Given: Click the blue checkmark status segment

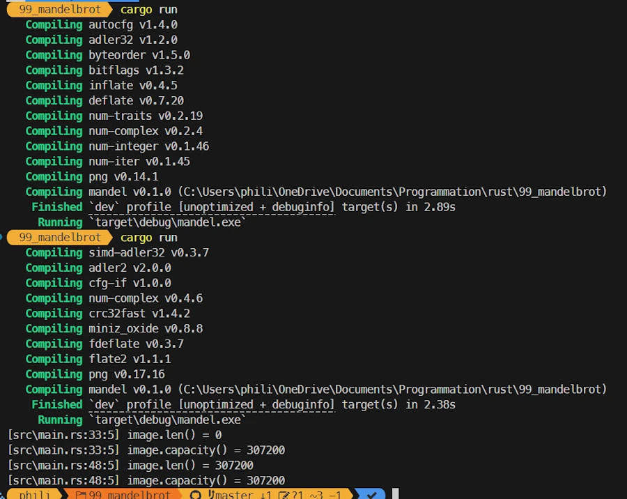Looking at the screenshot, I should click(372, 495).
